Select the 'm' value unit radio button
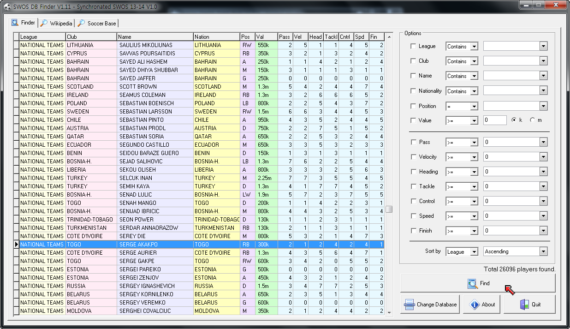The image size is (570, 329). [533, 120]
